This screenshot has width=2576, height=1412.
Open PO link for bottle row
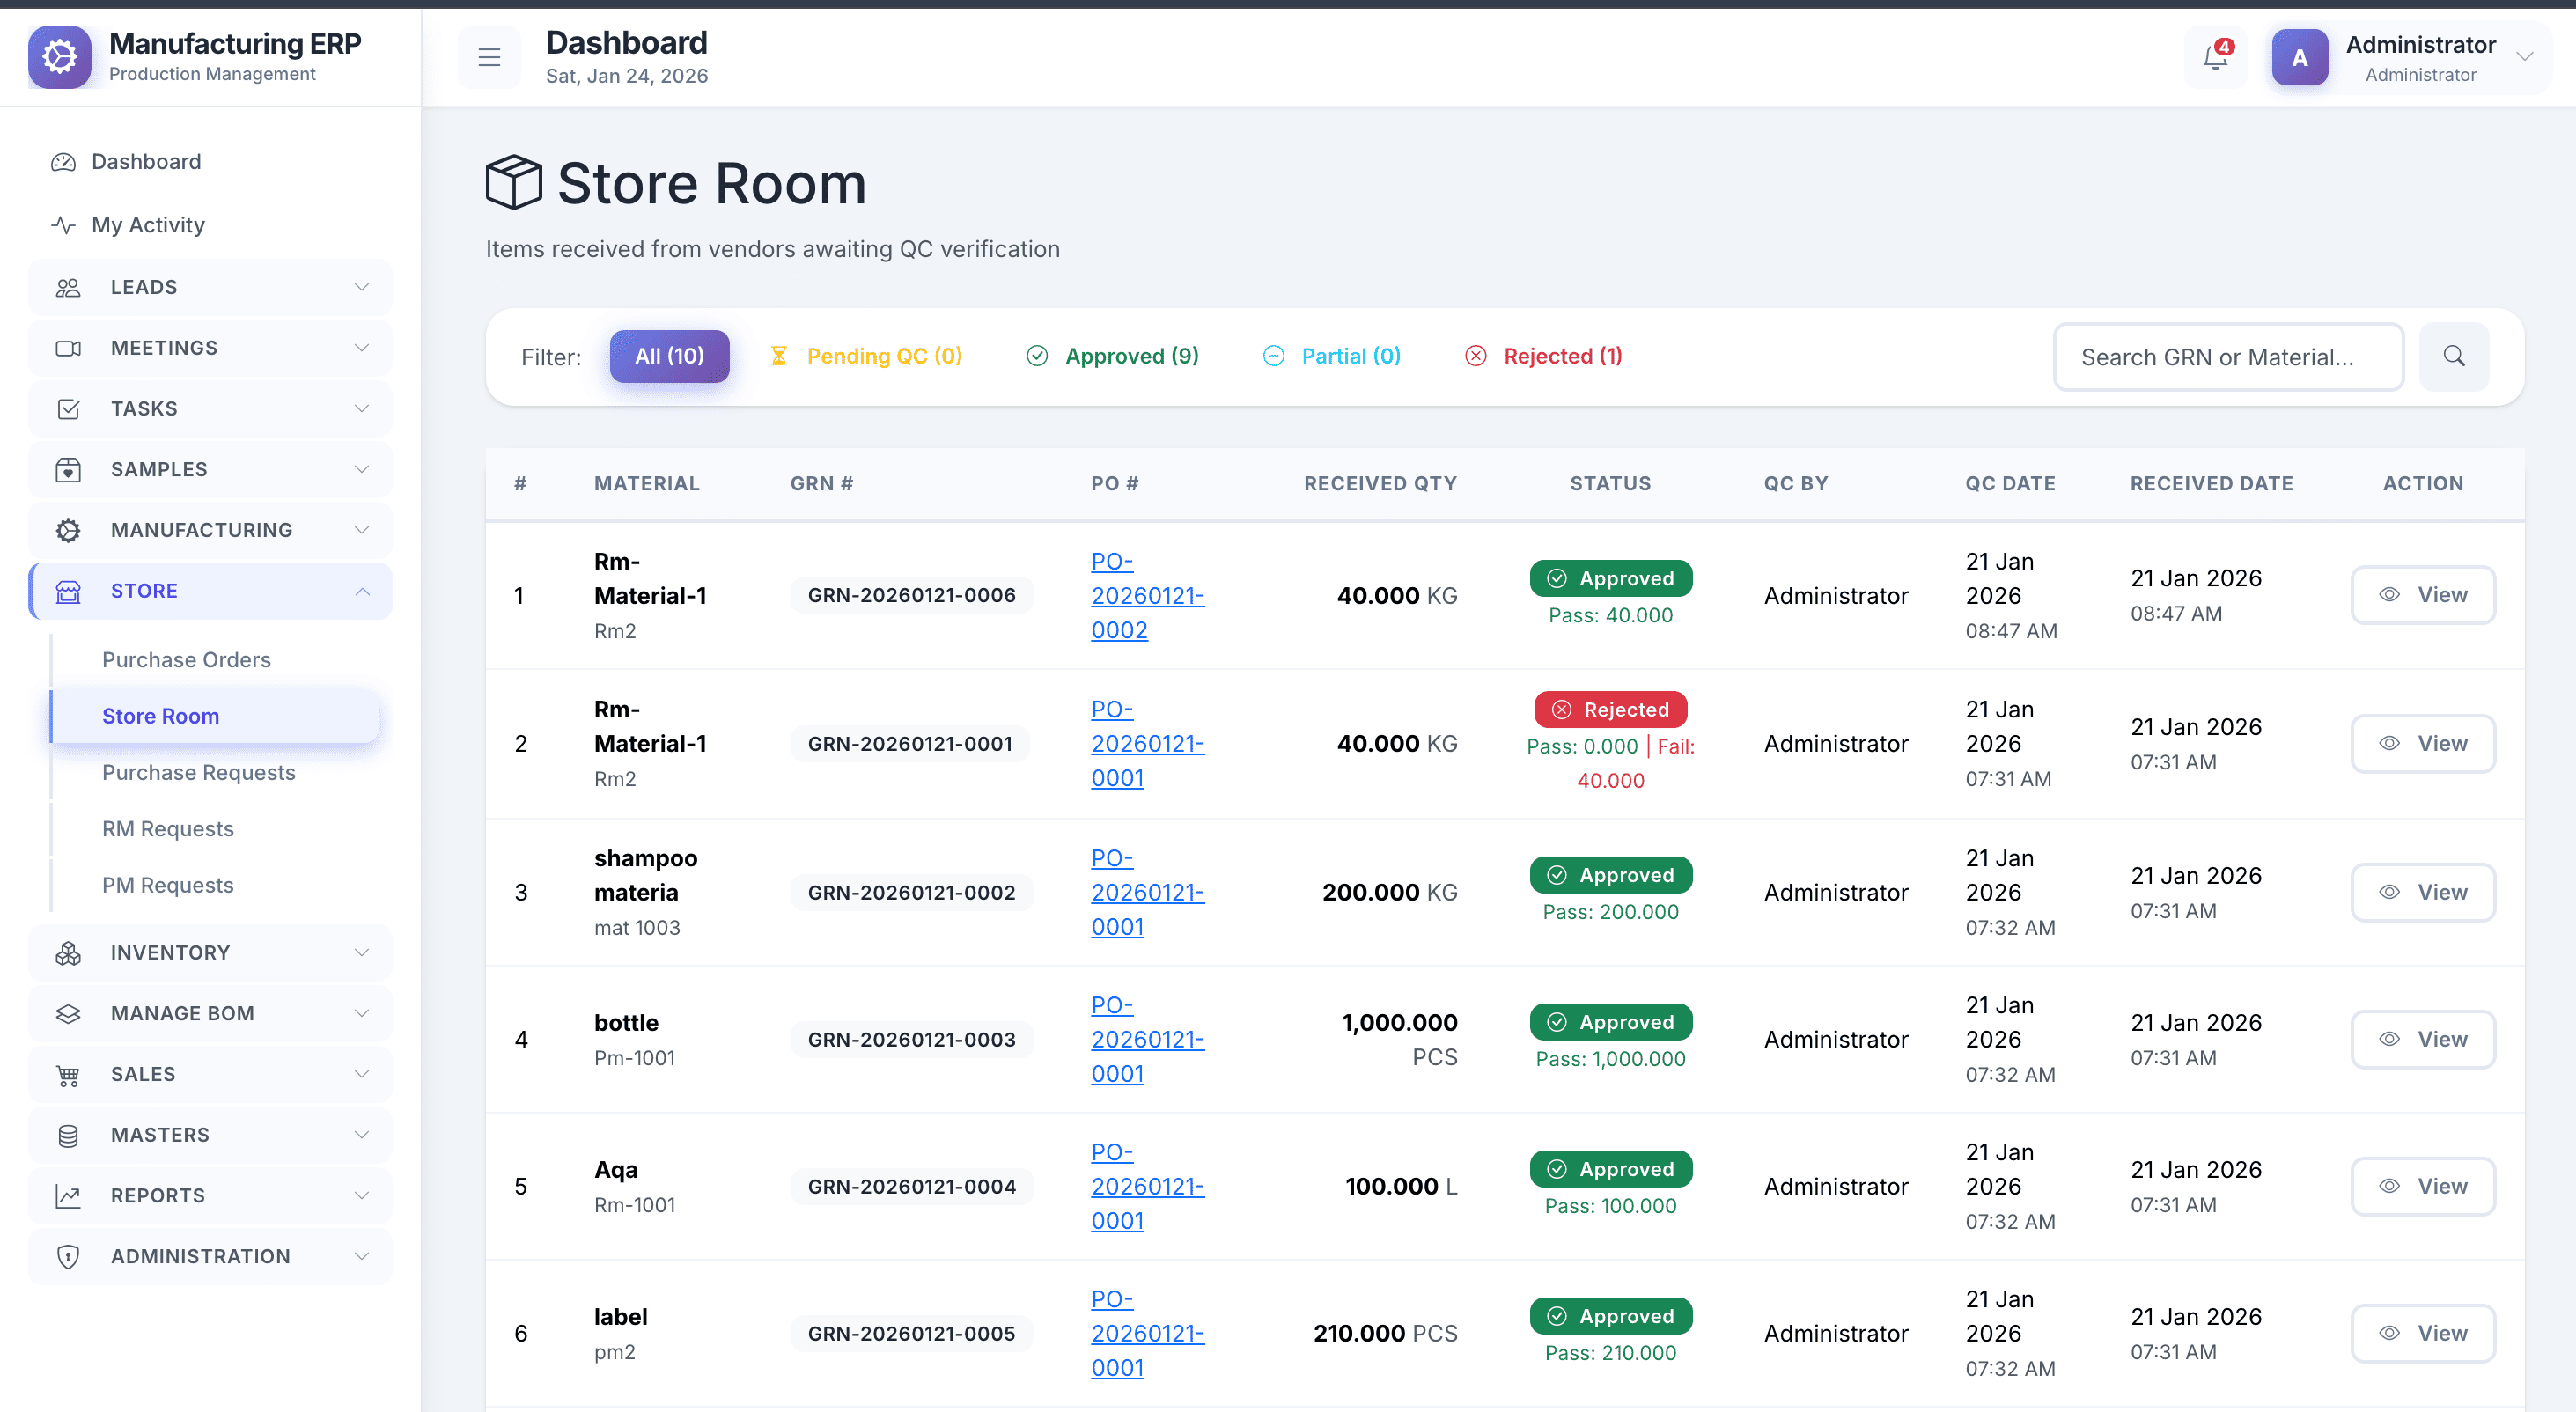tap(1147, 1039)
